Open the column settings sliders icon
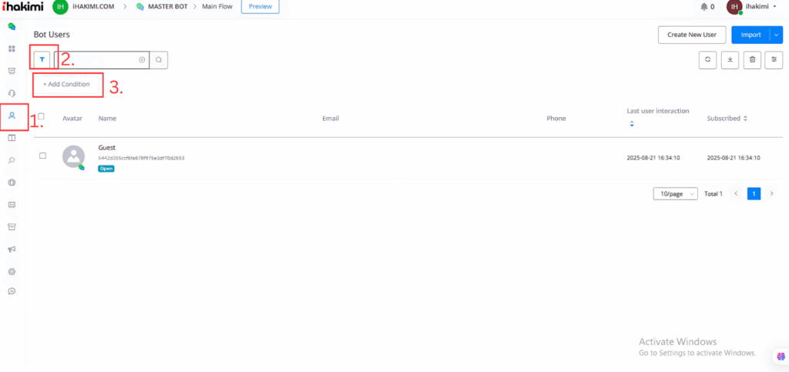The width and height of the screenshot is (789, 372). pyautogui.click(x=774, y=60)
